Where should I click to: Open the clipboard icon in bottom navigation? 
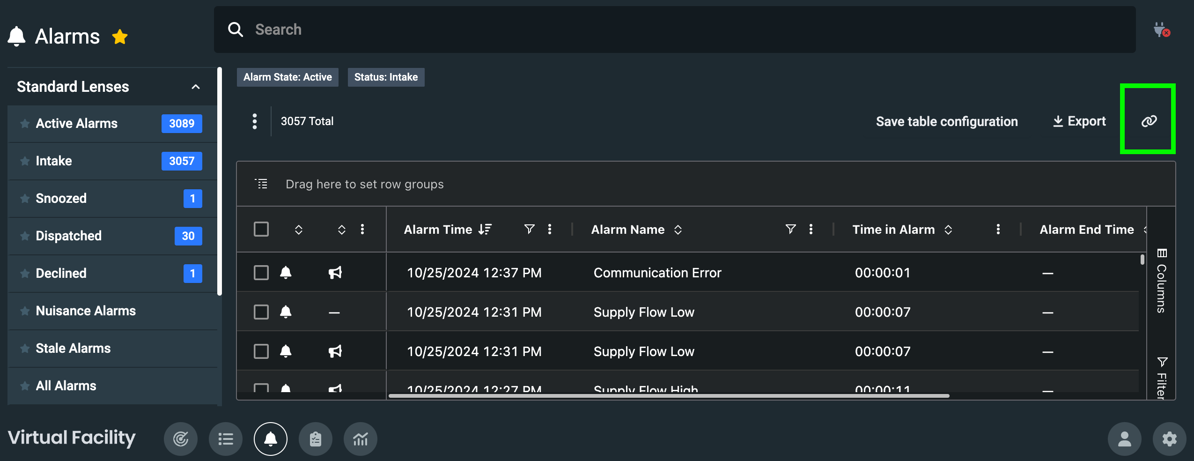coord(316,439)
